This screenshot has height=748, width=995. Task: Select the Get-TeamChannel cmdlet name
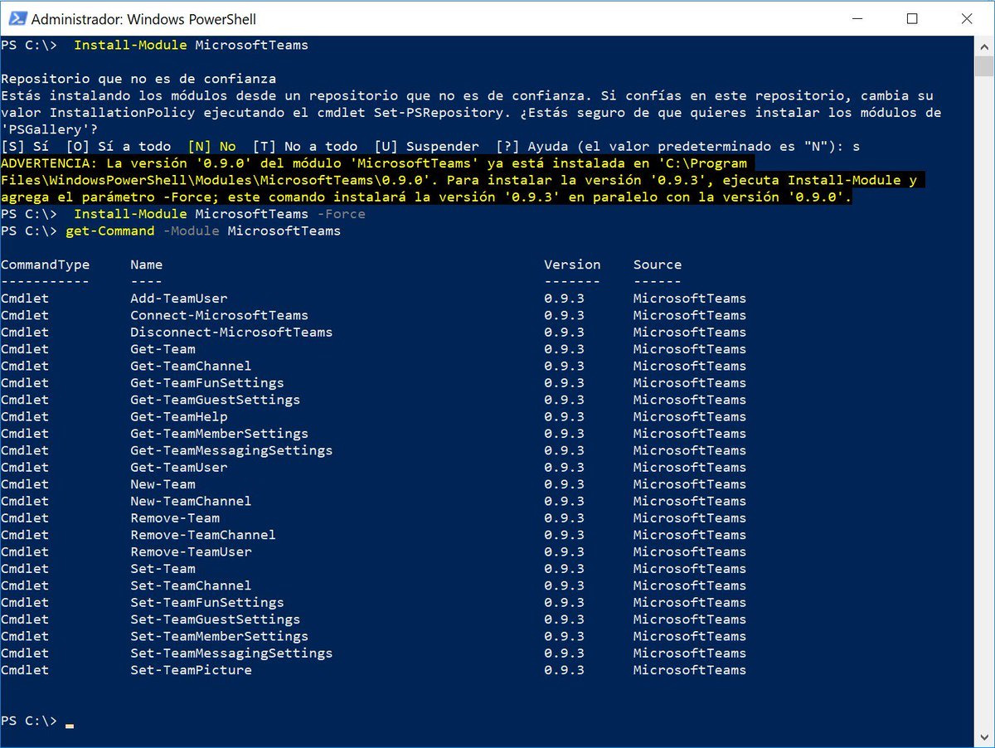[191, 366]
